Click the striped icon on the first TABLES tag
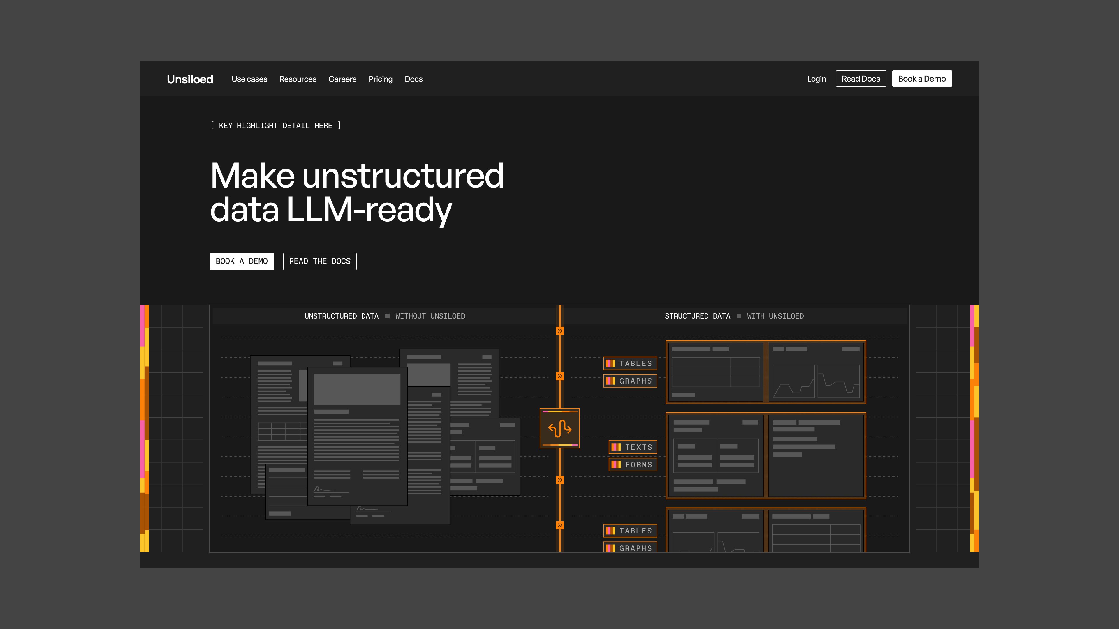The height and width of the screenshot is (629, 1119). (x=610, y=363)
